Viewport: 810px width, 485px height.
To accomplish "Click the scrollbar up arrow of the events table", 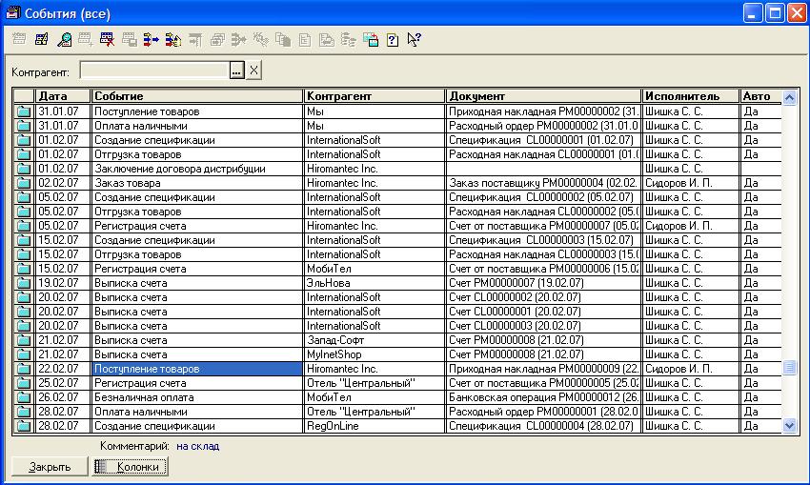I will 789,96.
